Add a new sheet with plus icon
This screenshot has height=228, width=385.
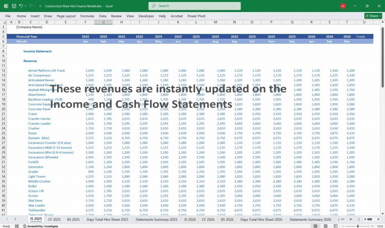[350, 219]
